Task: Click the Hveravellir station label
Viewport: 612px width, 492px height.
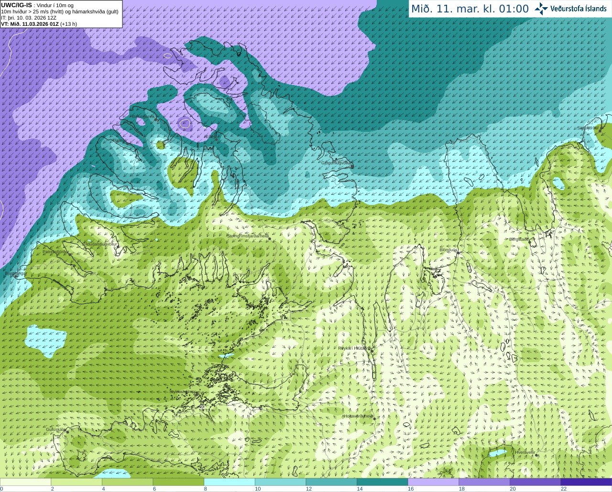Action: 525,452
